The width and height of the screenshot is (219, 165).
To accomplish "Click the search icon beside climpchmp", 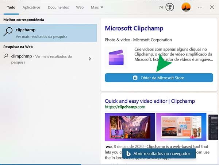I will pos(6,56).
